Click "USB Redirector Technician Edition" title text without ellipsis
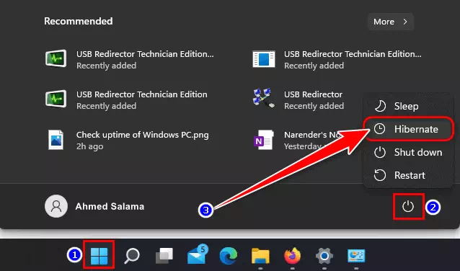 (142, 94)
